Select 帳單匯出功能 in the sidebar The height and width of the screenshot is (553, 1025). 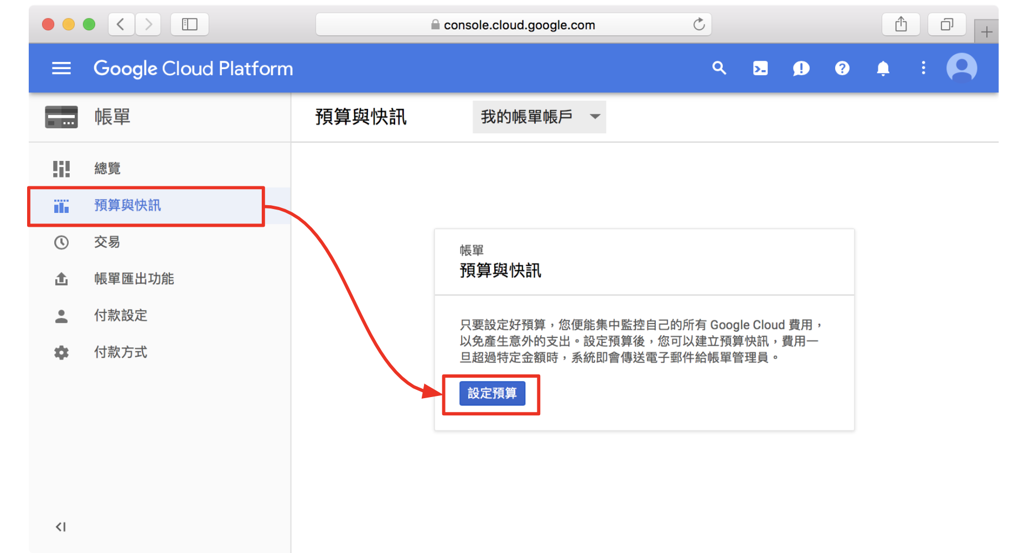tap(159, 279)
